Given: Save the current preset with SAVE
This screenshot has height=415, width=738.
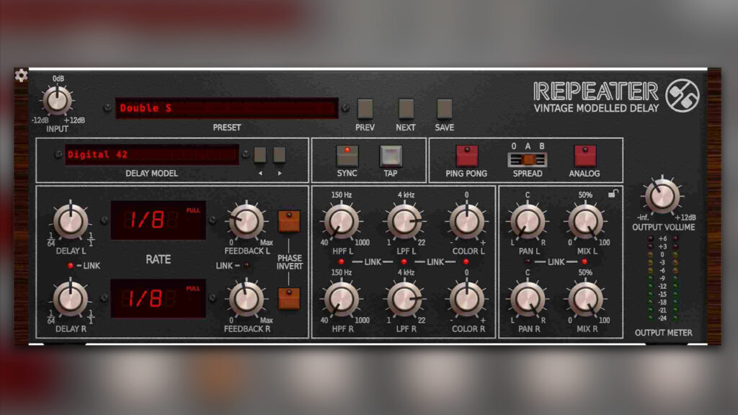Looking at the screenshot, I should (444, 109).
